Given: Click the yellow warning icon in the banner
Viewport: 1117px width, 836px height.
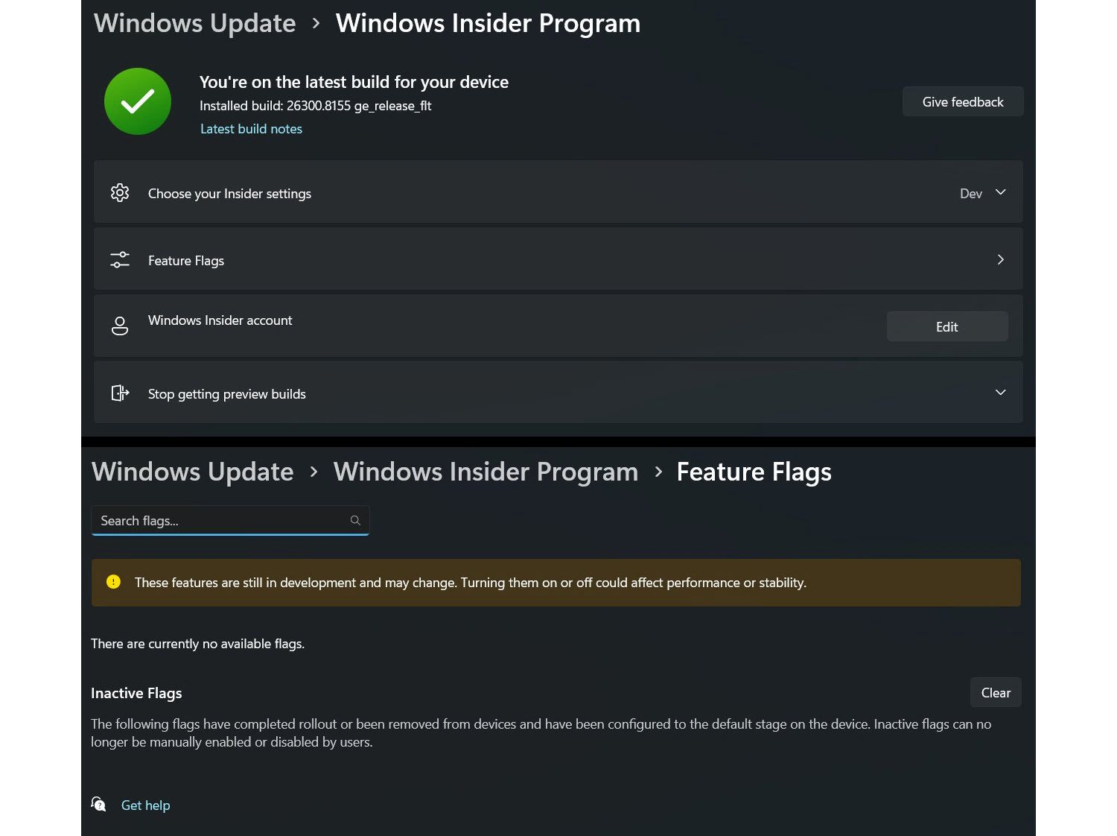Looking at the screenshot, I should pos(113,582).
